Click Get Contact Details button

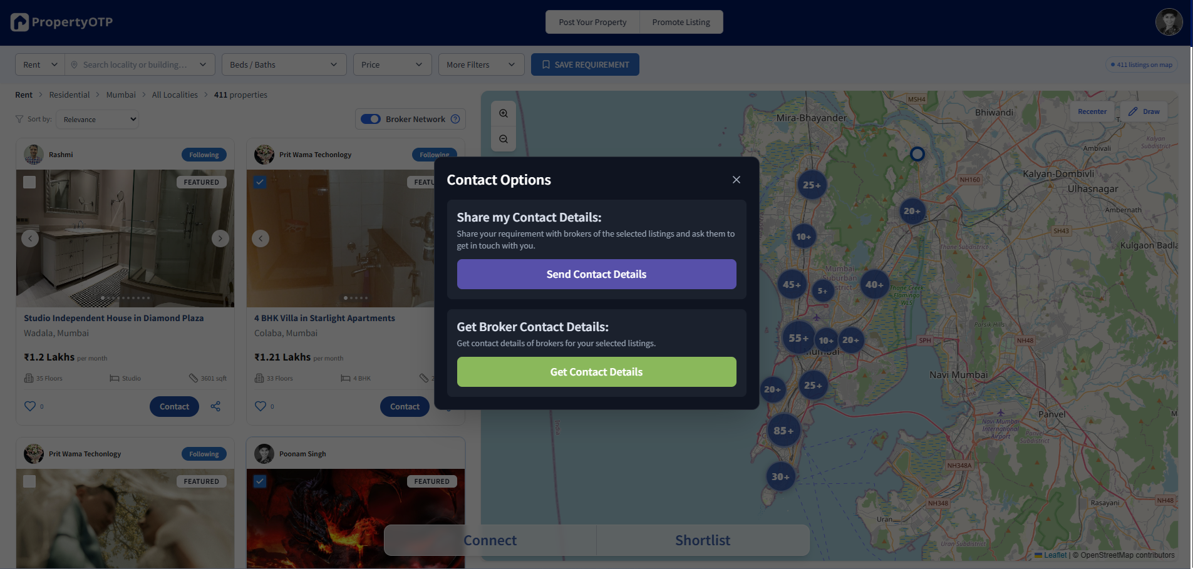coord(596,372)
